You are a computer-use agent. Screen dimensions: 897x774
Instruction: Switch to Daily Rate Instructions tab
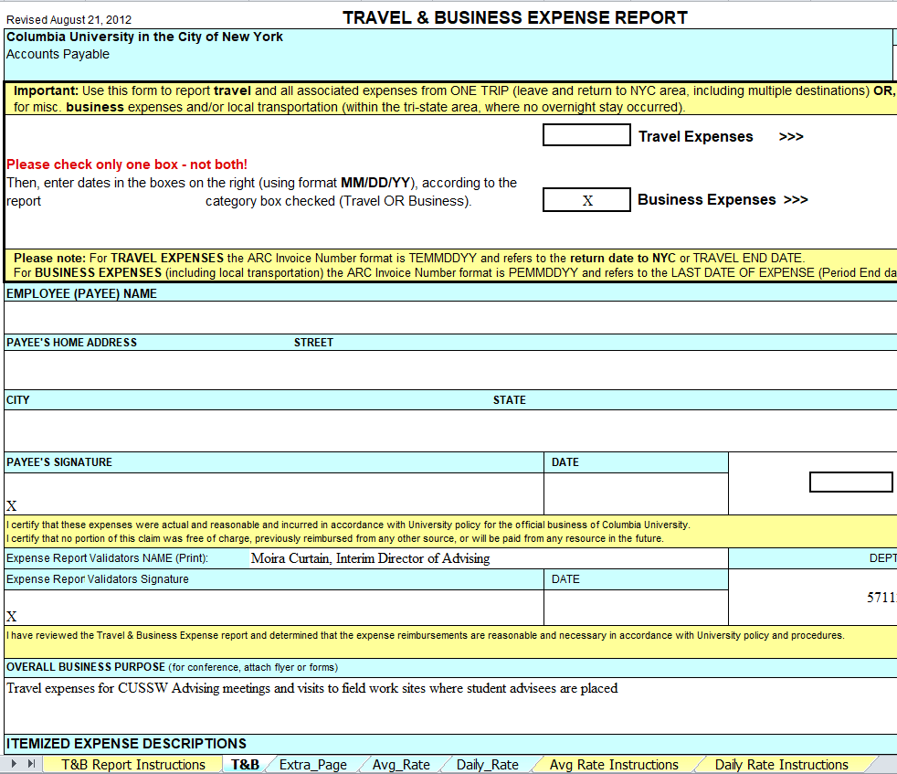(781, 764)
